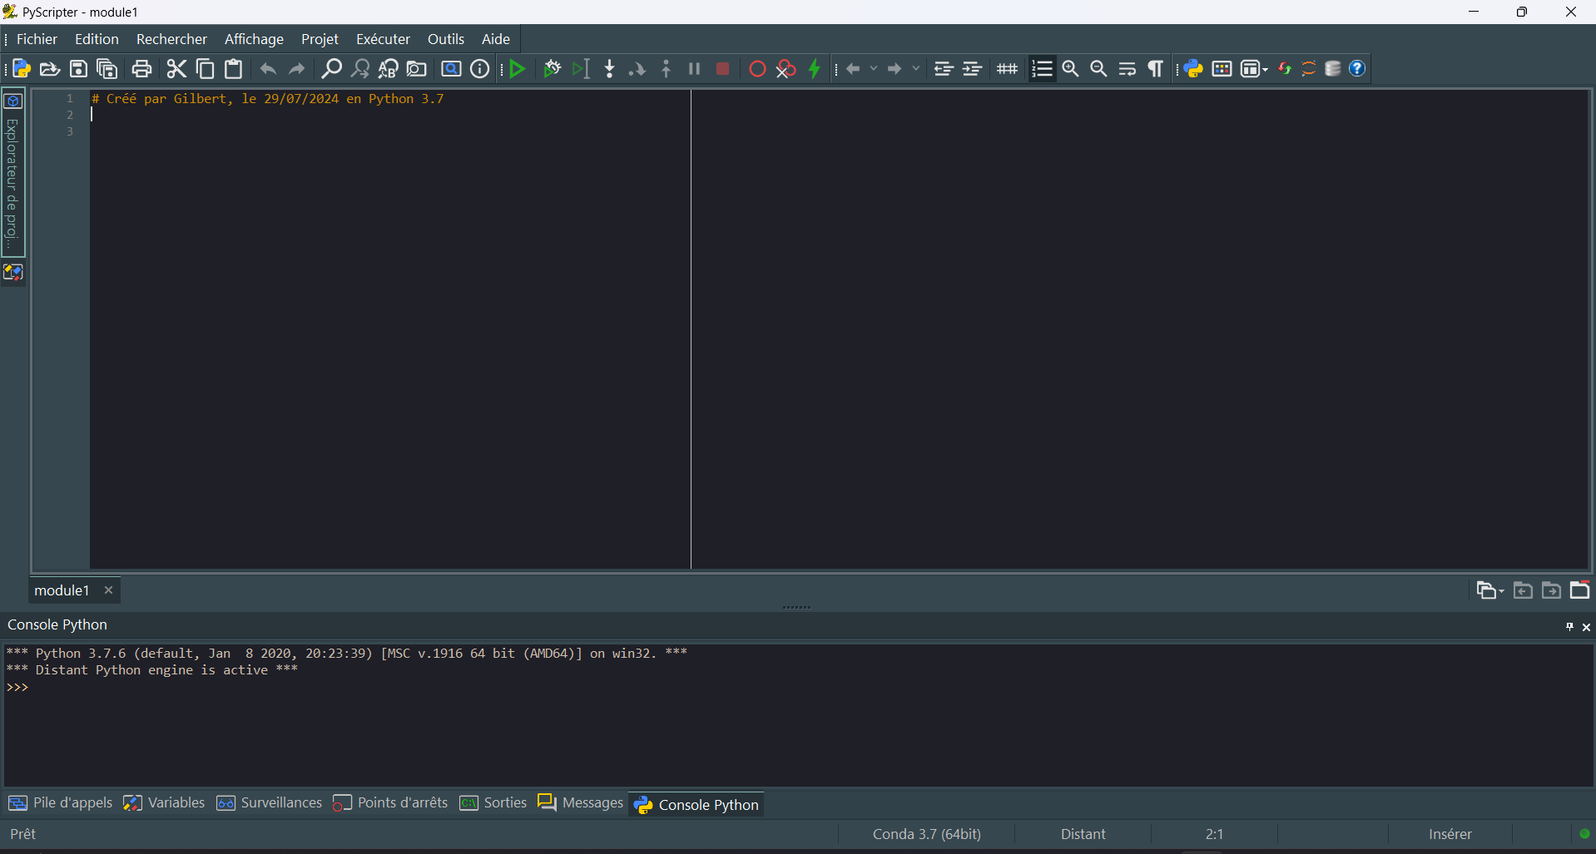The width and height of the screenshot is (1596, 854).
Task: Switch to the Points d'arrêts tab
Action: point(390,803)
